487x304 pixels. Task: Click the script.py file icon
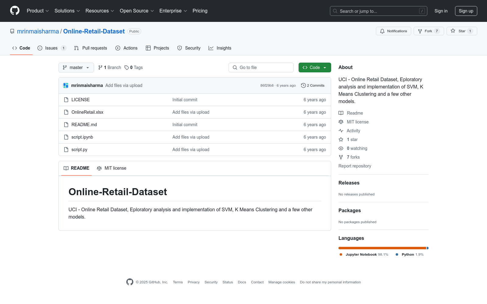click(x=66, y=150)
